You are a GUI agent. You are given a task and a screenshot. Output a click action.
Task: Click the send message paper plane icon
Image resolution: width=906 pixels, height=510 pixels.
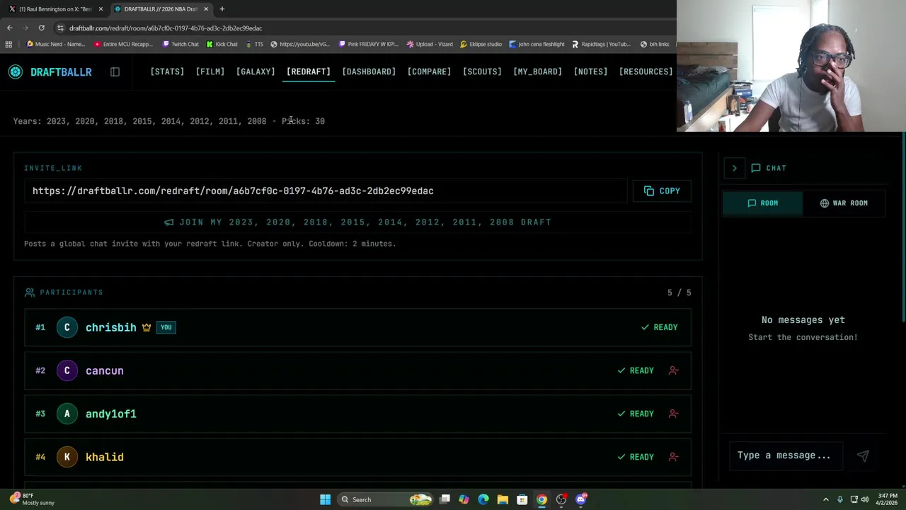(x=863, y=455)
